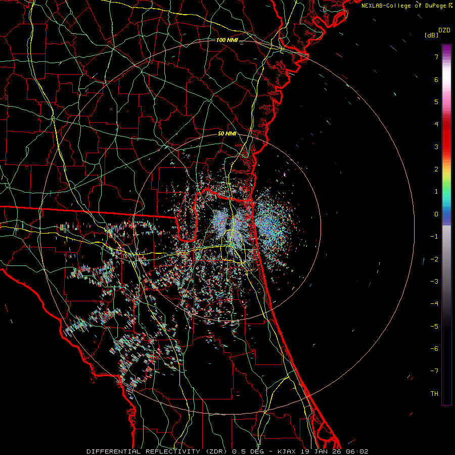
Task: Click the 2 value on the color scale
Action: click(x=436, y=169)
